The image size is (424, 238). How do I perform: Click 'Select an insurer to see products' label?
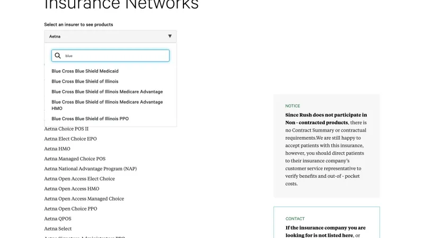pyautogui.click(x=78, y=24)
